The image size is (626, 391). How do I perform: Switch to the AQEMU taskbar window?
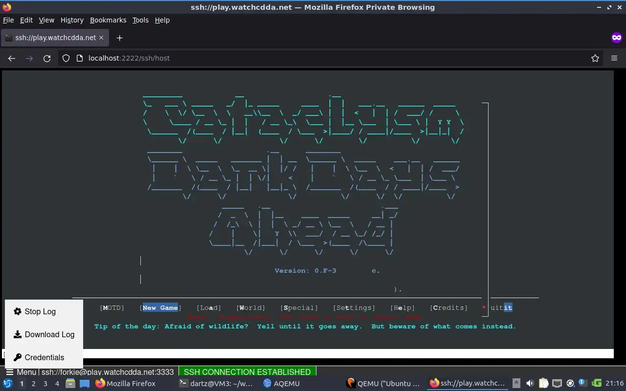tap(282, 383)
